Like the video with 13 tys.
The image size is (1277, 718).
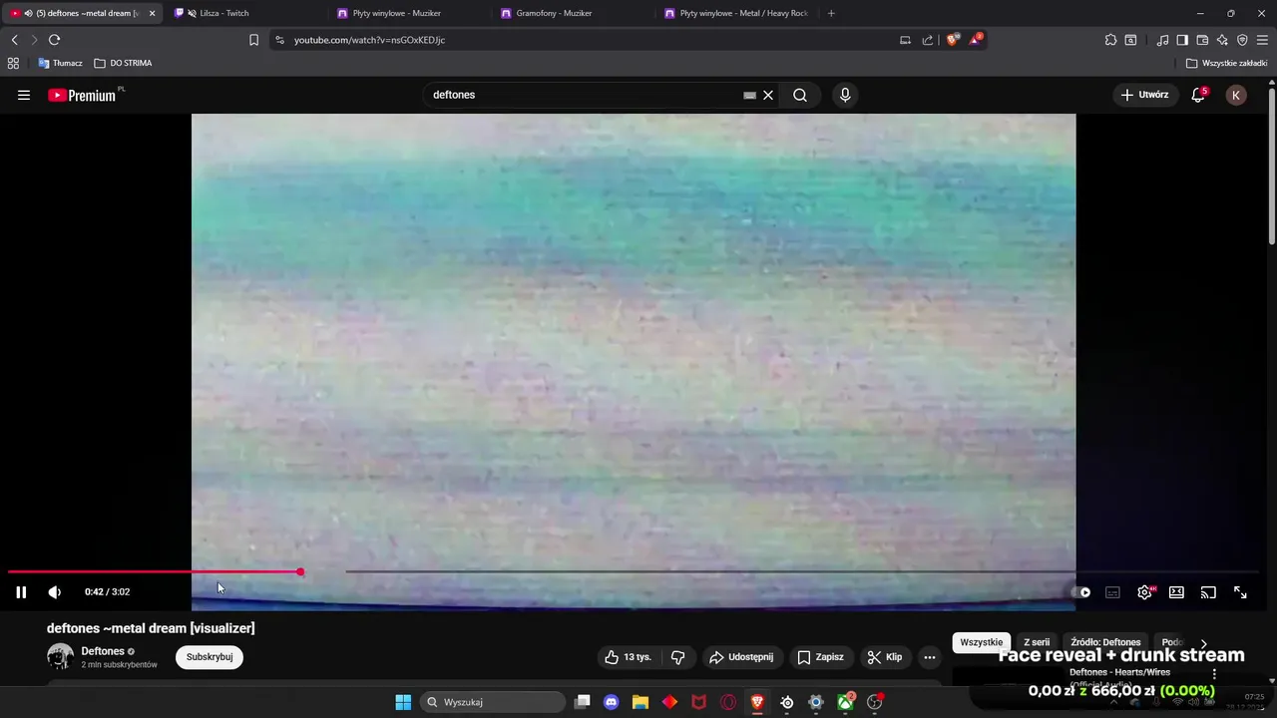pos(628,657)
